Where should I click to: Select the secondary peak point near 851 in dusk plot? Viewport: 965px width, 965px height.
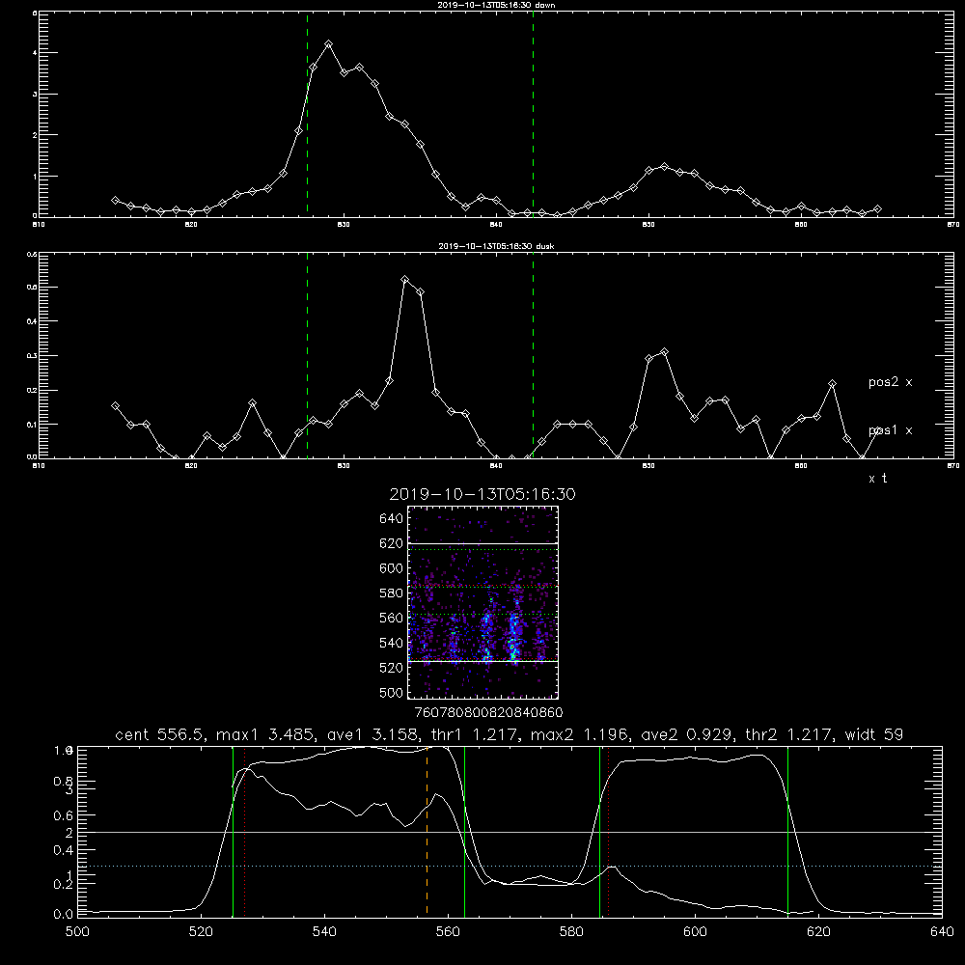(x=664, y=352)
